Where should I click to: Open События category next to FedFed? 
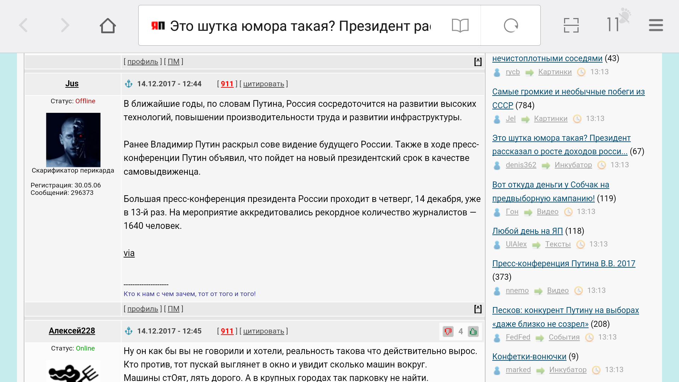click(564, 337)
